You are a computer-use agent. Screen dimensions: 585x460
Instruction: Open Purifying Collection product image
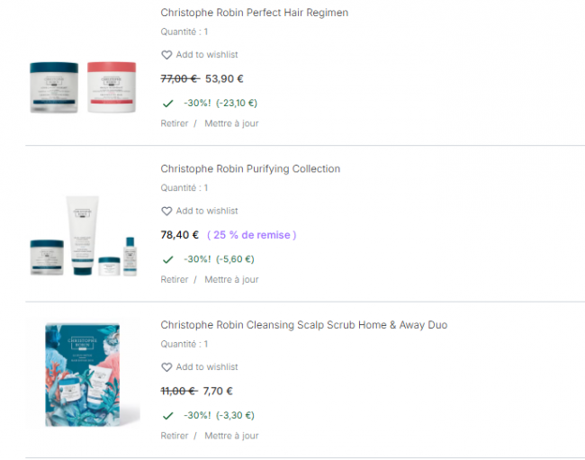coord(83,236)
